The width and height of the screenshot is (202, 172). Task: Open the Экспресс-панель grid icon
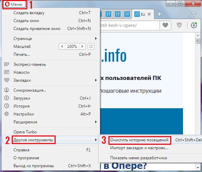(x=7, y=64)
